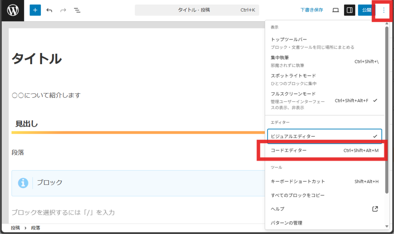Toggle the settings sidebar panel icon

[x=349, y=10]
